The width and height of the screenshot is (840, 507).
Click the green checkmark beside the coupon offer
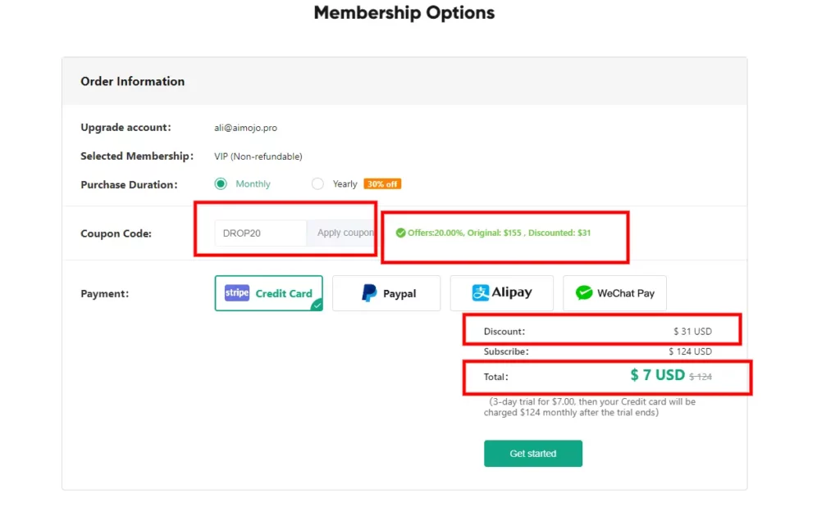point(400,233)
